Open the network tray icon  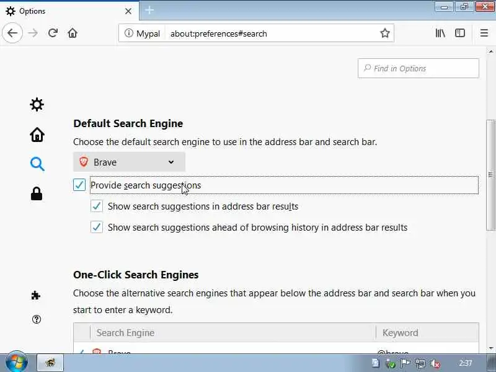tap(420, 363)
